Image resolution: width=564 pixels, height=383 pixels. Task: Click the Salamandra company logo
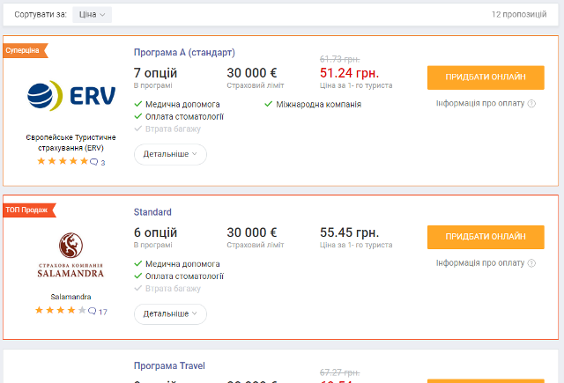click(70, 255)
